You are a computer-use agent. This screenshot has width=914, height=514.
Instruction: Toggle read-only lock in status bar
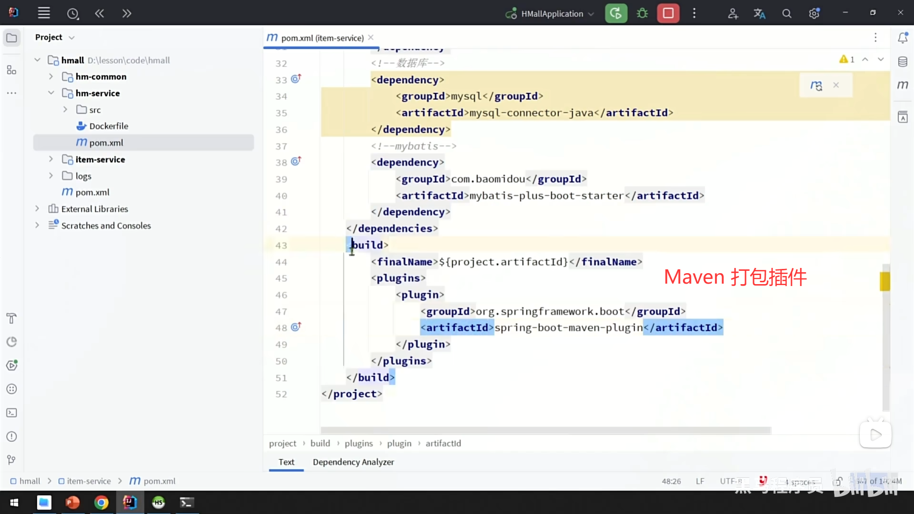tap(838, 481)
